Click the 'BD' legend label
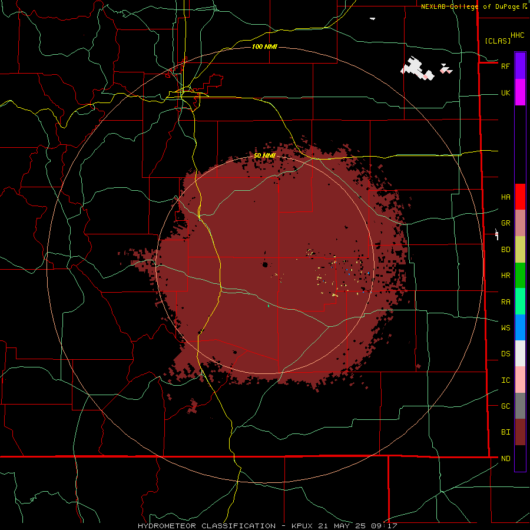This screenshot has width=530, height=530. 505,250
